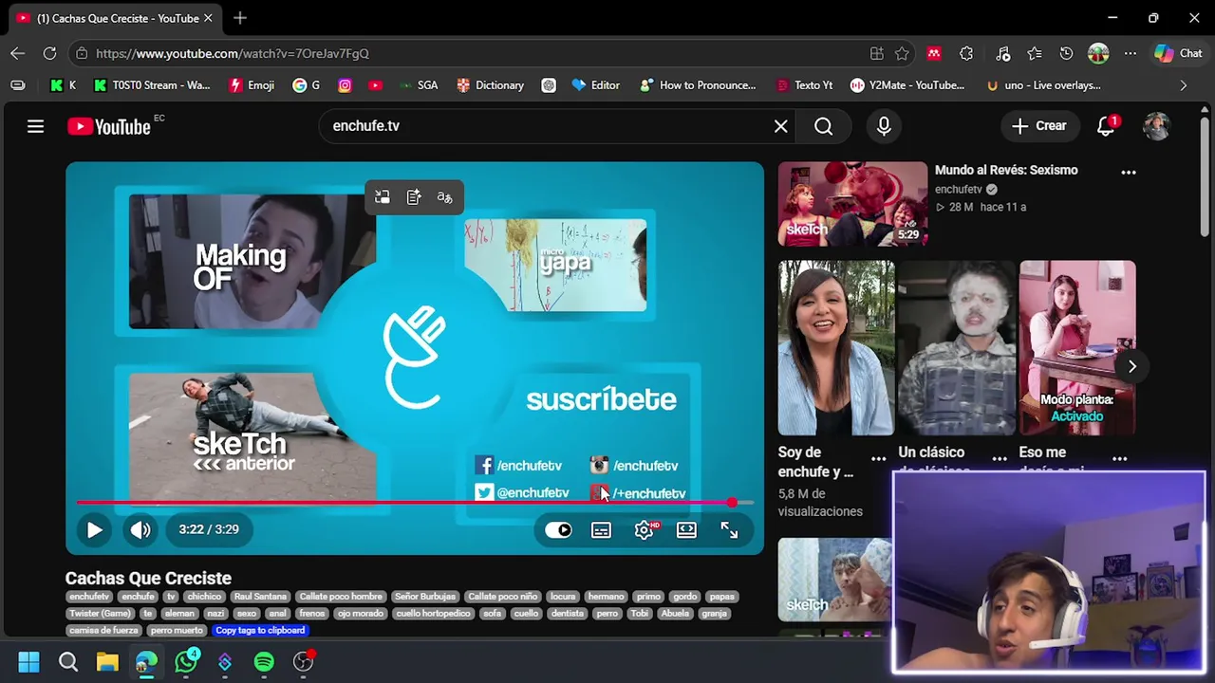Open the player settings gear
The image size is (1215, 683).
tap(645, 530)
